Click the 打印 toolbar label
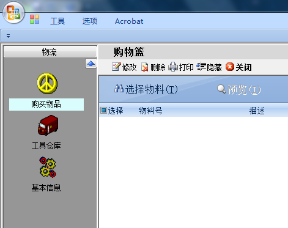288x228 pixels. 186,67
